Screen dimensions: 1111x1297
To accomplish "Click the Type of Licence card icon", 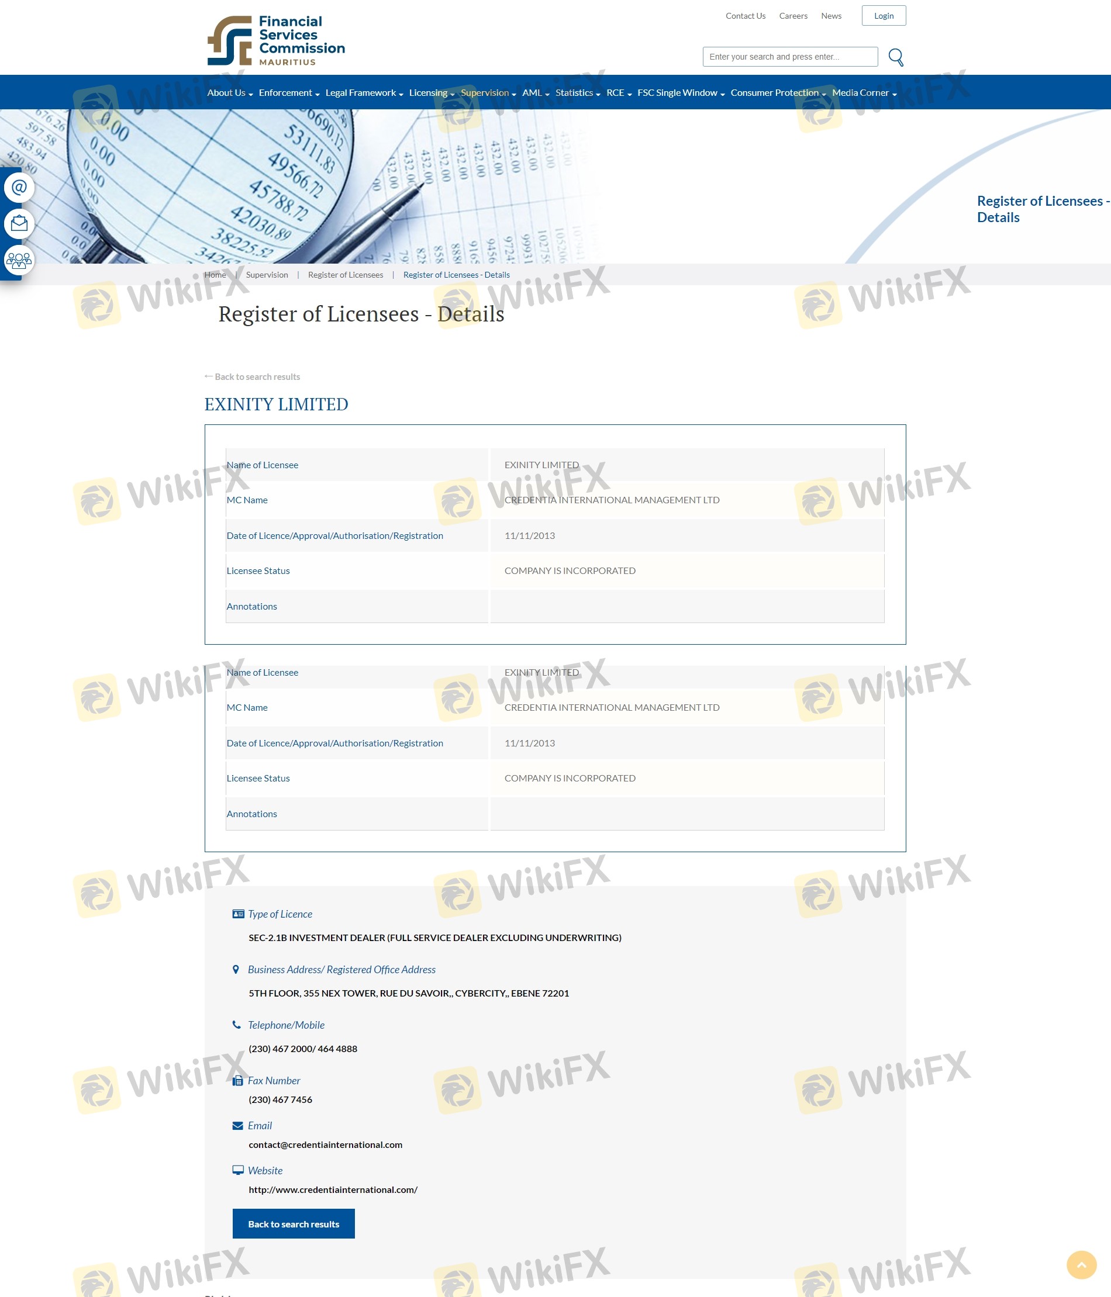I will pos(238,914).
